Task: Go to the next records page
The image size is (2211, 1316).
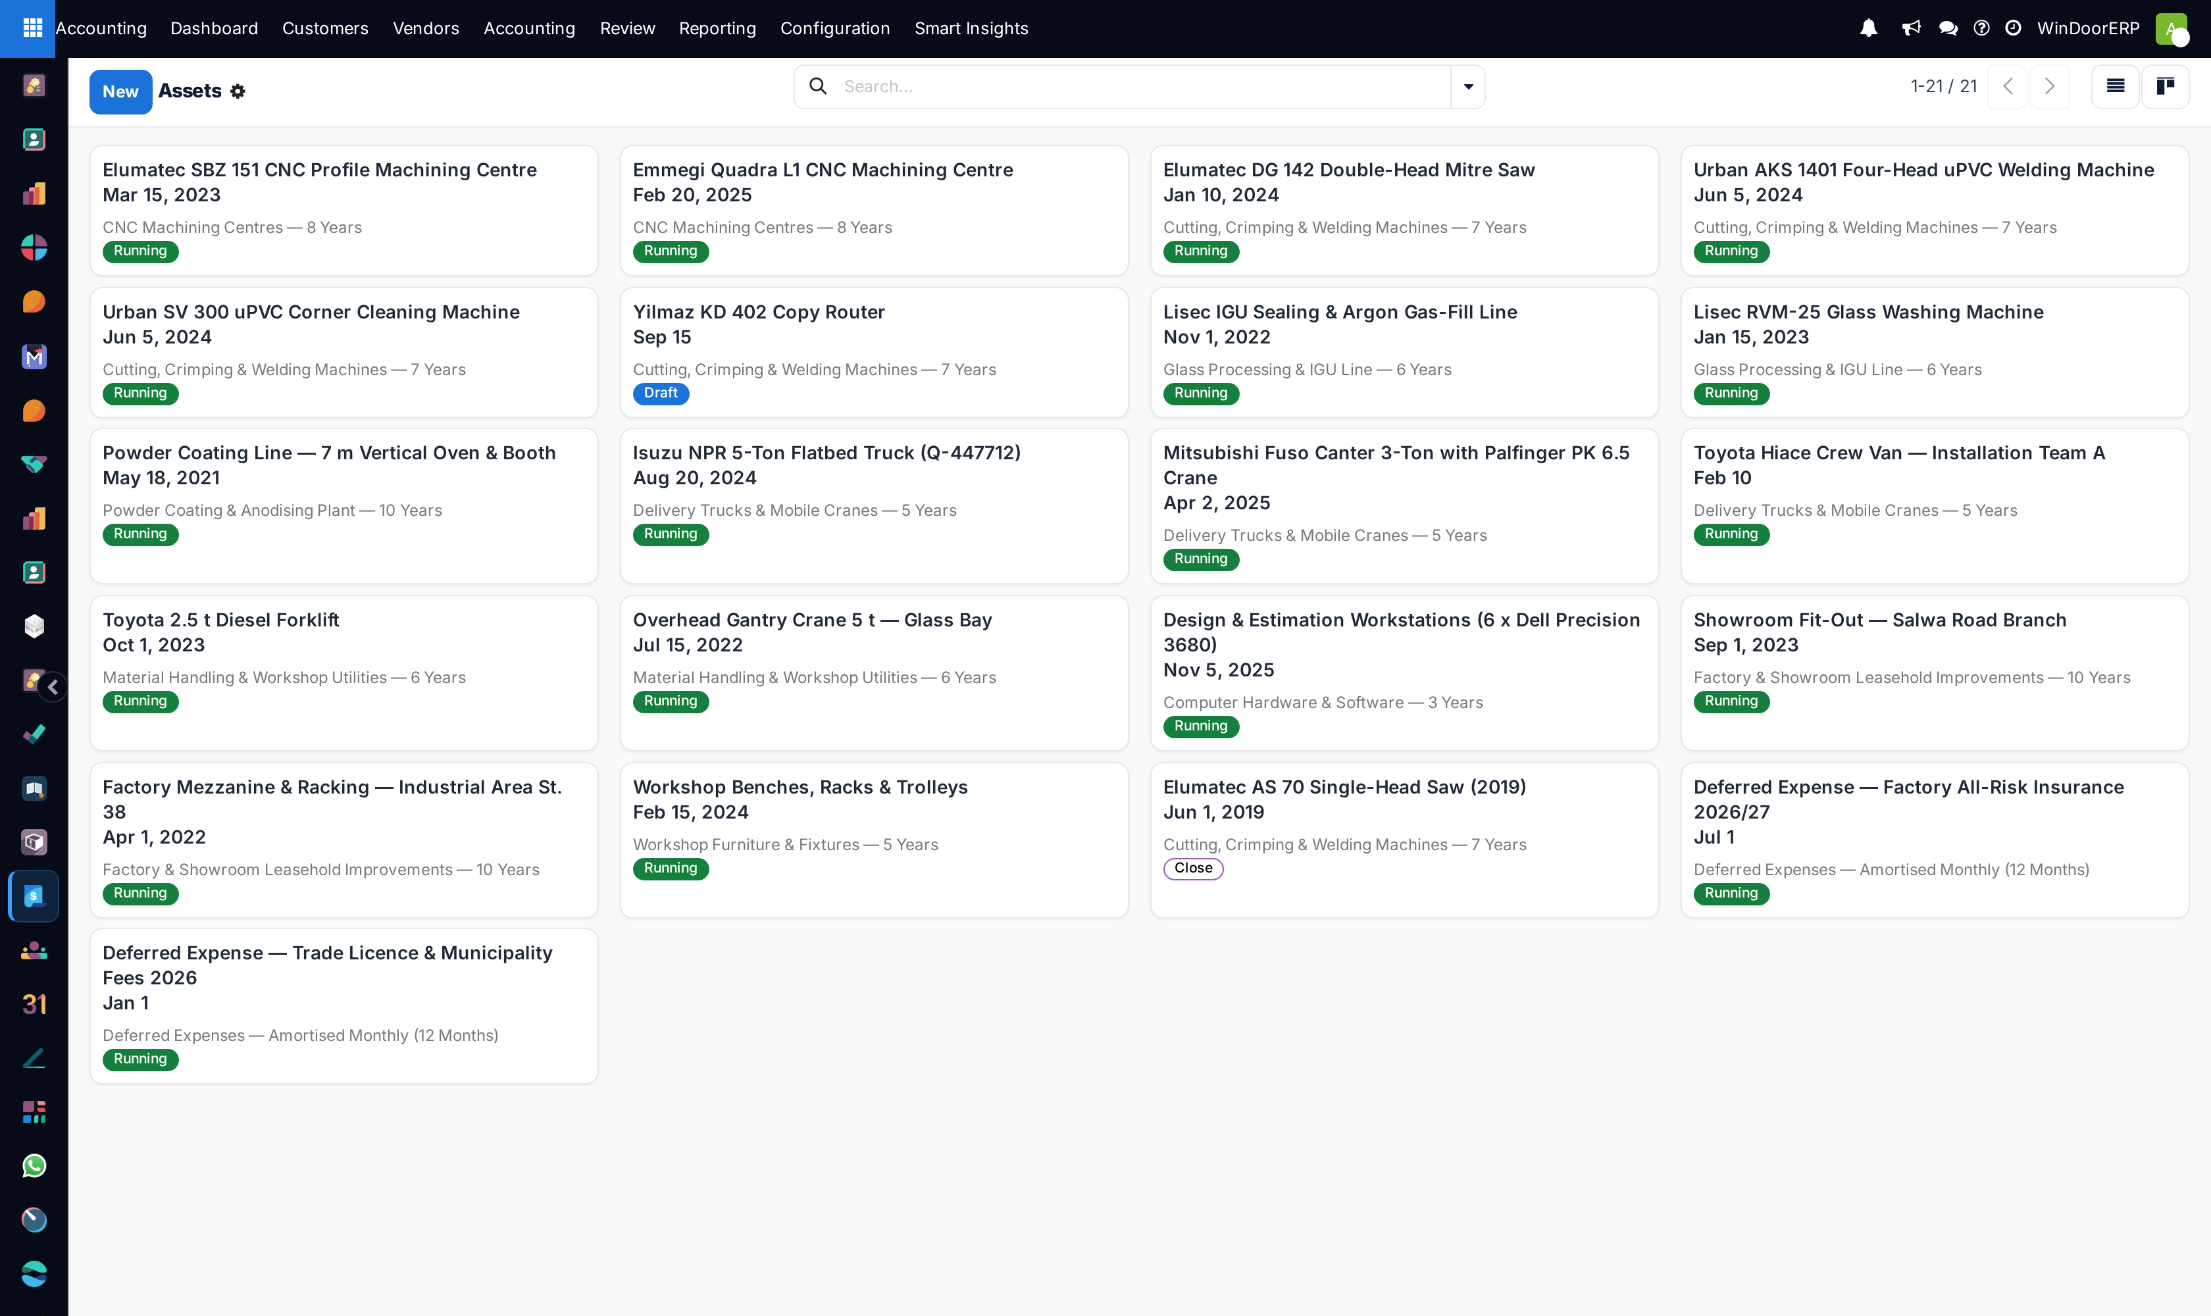Action: (x=2050, y=86)
